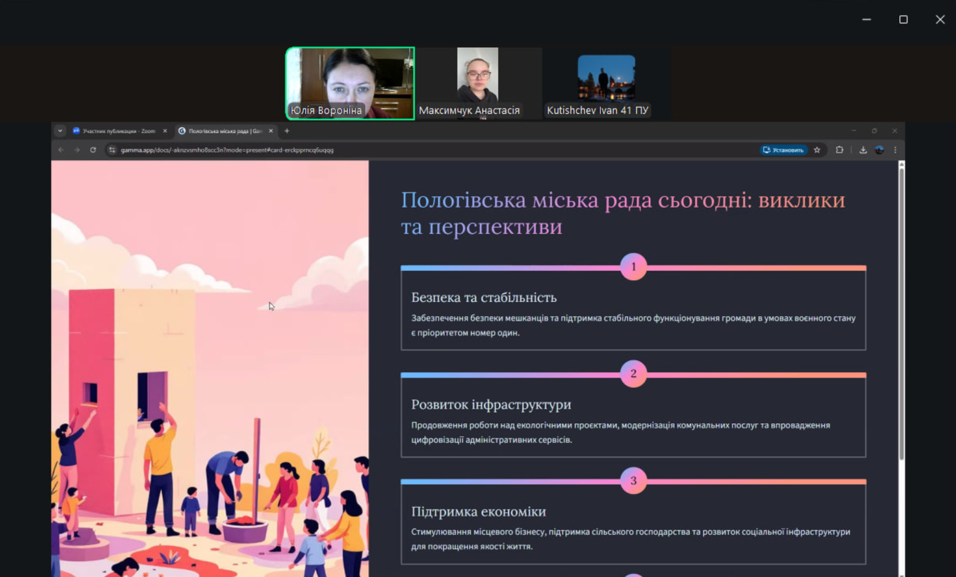Open the browser profile avatar
Image resolution: width=956 pixels, height=577 pixels.
878,150
